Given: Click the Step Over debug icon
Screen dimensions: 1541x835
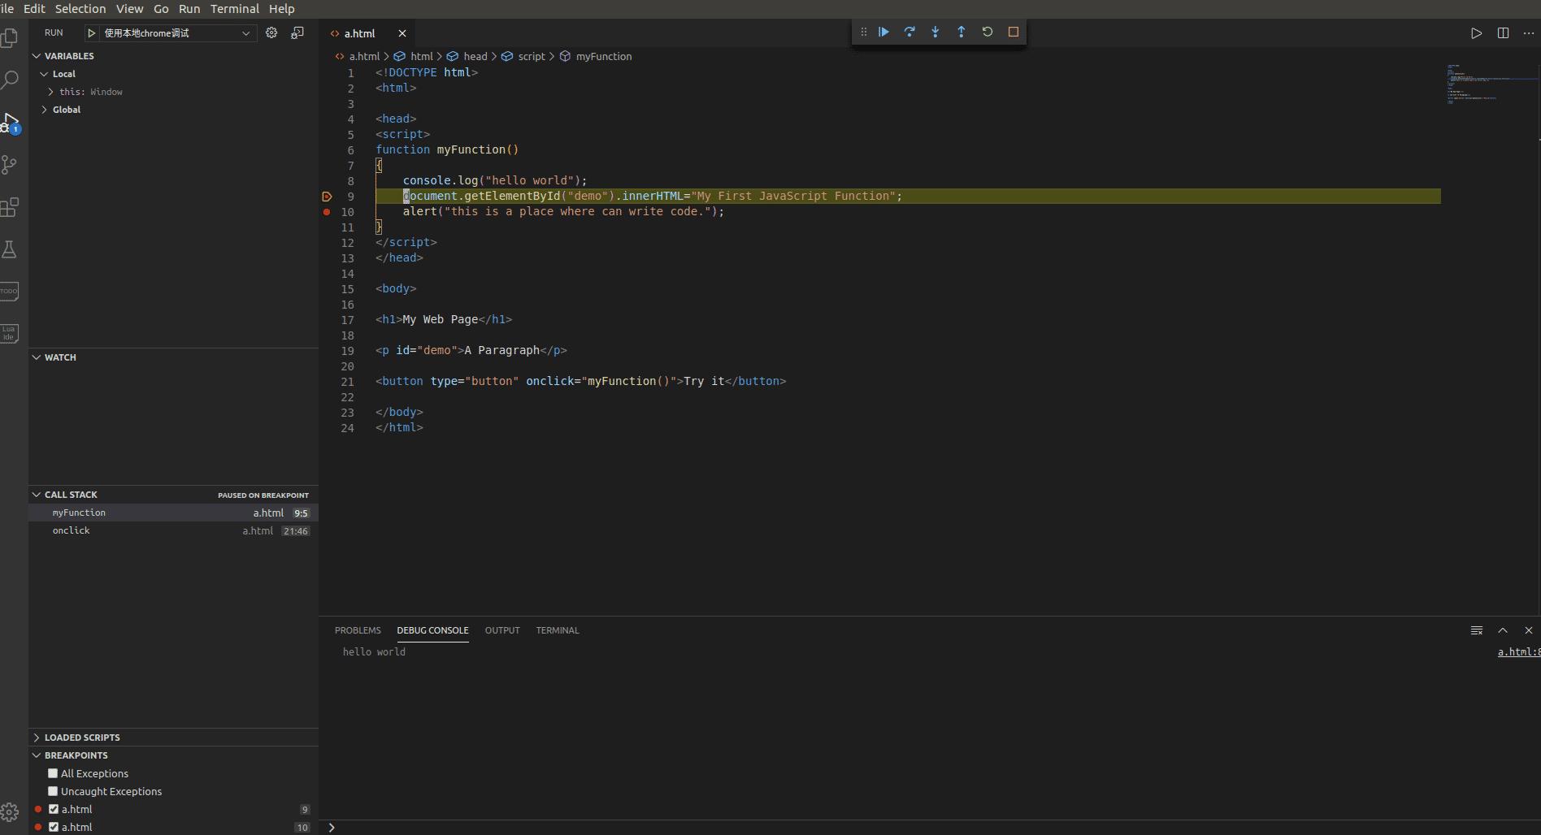Looking at the screenshot, I should 909,32.
